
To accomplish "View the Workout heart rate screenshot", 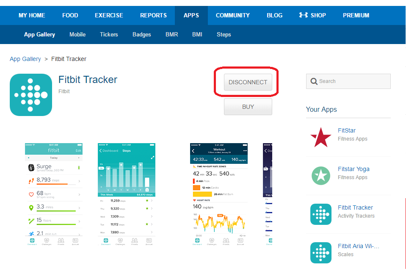I will click(219, 194).
